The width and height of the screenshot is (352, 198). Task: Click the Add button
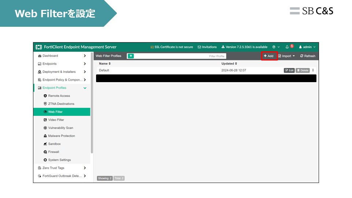pos(269,56)
